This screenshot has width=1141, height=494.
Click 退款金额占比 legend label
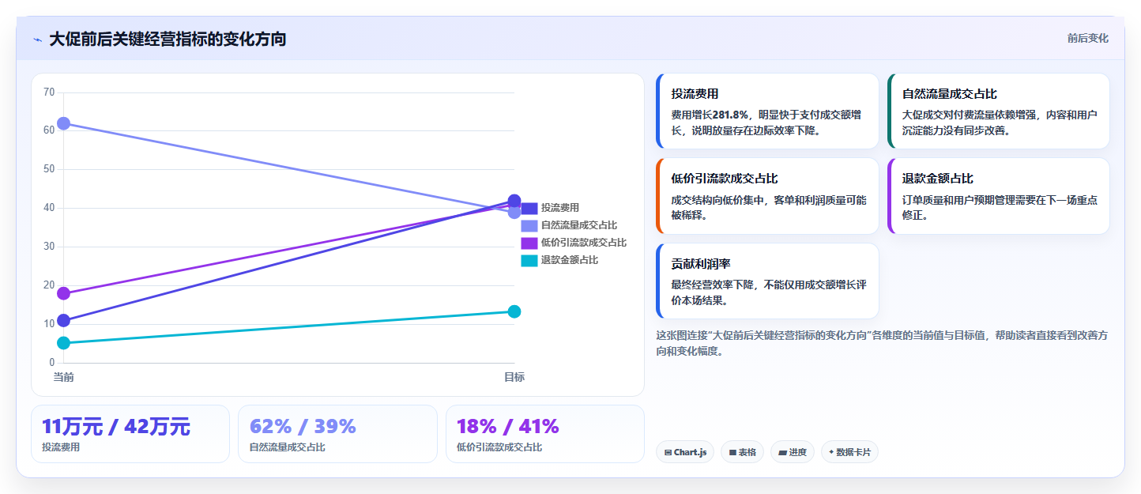[570, 260]
